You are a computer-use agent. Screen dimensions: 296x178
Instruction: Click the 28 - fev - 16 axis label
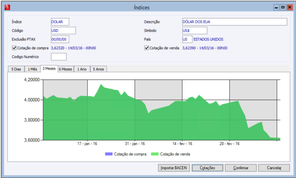(230, 144)
